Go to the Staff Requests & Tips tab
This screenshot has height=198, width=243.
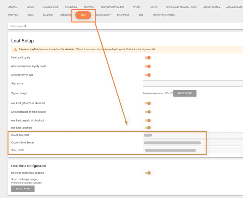point(113,7)
